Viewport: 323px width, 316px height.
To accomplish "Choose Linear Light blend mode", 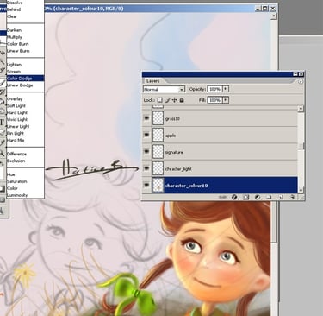I will click(25, 127).
